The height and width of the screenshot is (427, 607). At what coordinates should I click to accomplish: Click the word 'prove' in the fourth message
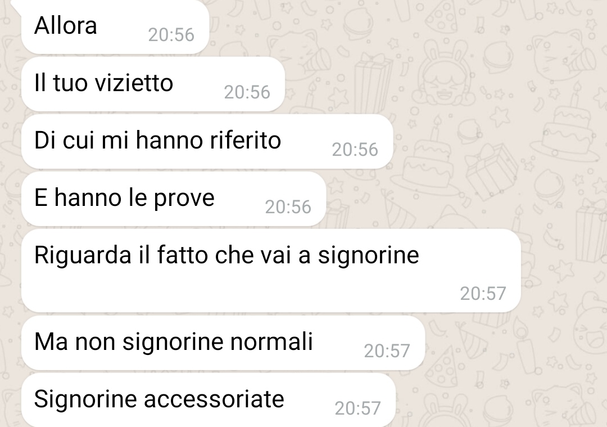pos(184,199)
